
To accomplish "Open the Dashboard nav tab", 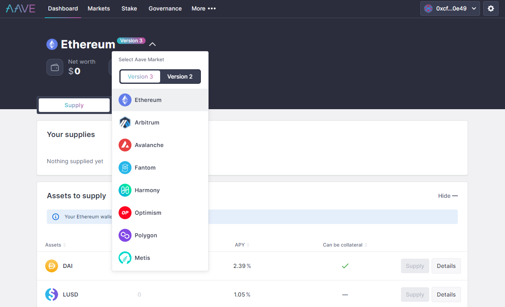I will [x=63, y=8].
